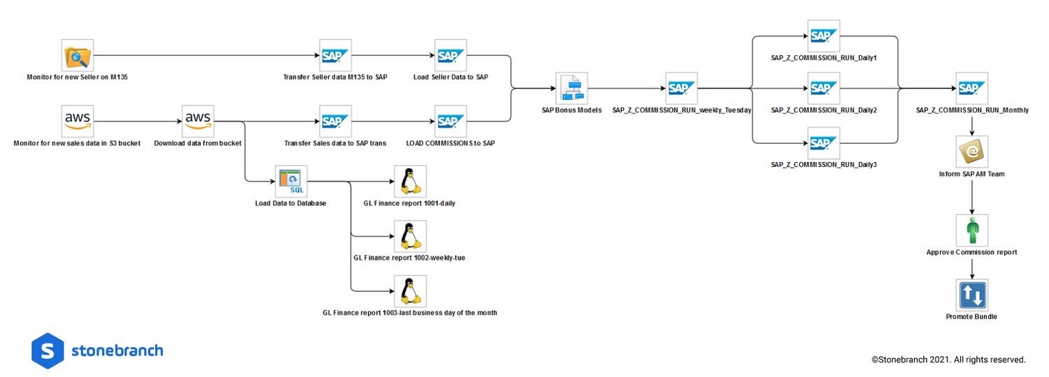Open the SAP Bonus Models workflow icon

571,89
